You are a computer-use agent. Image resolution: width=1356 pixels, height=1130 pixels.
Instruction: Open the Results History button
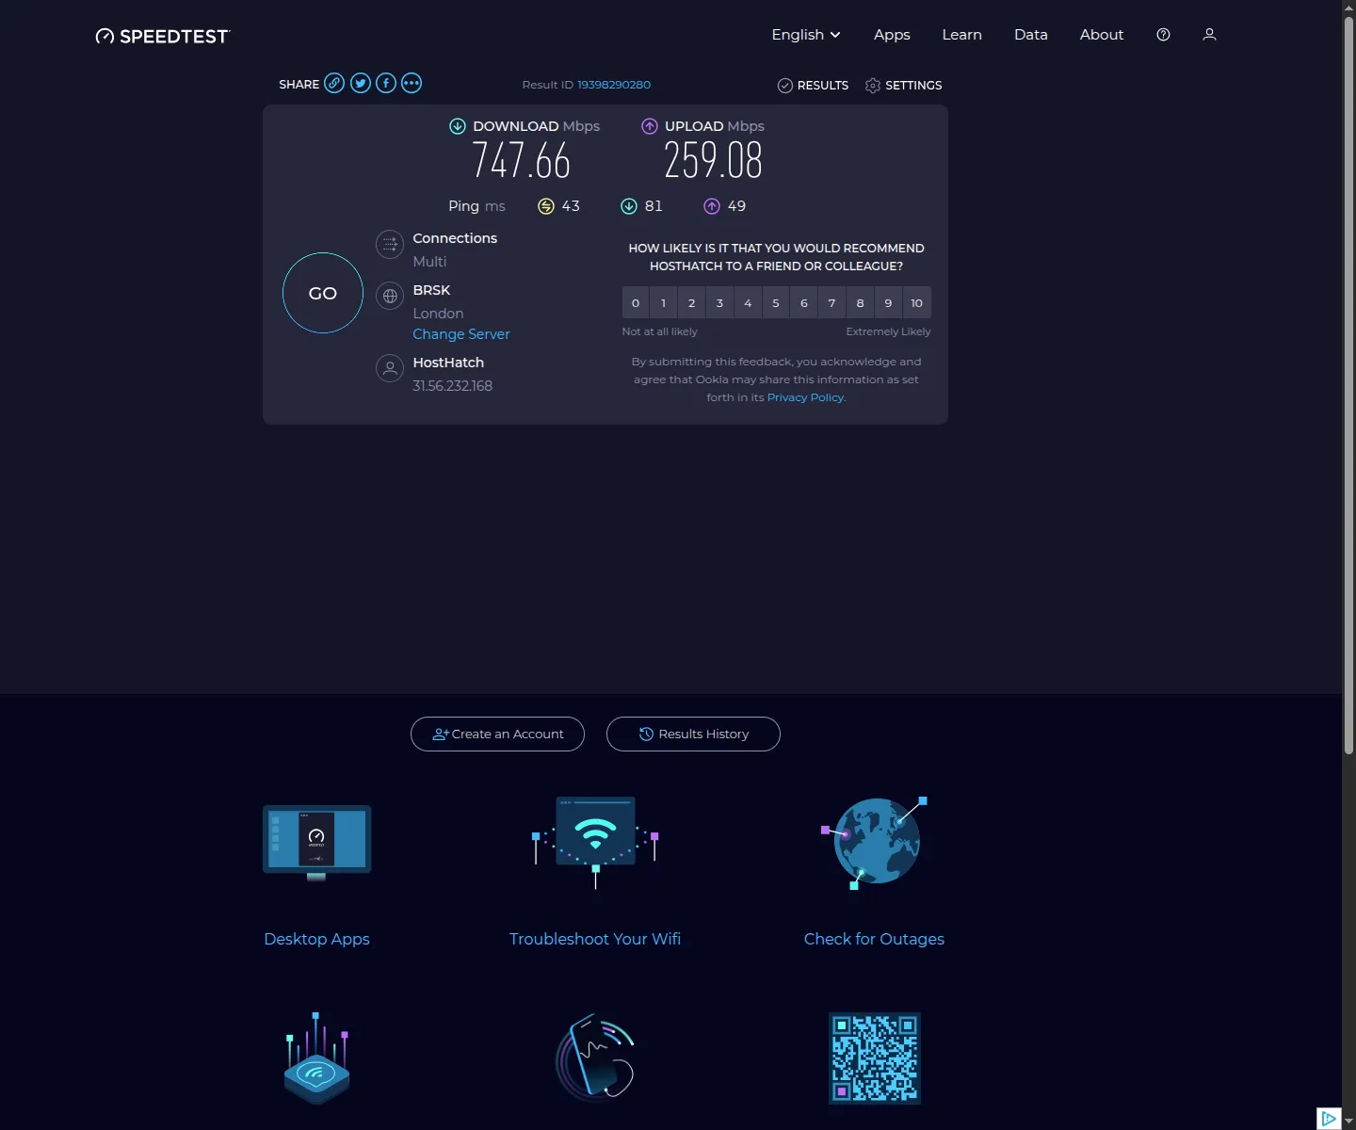(x=693, y=734)
